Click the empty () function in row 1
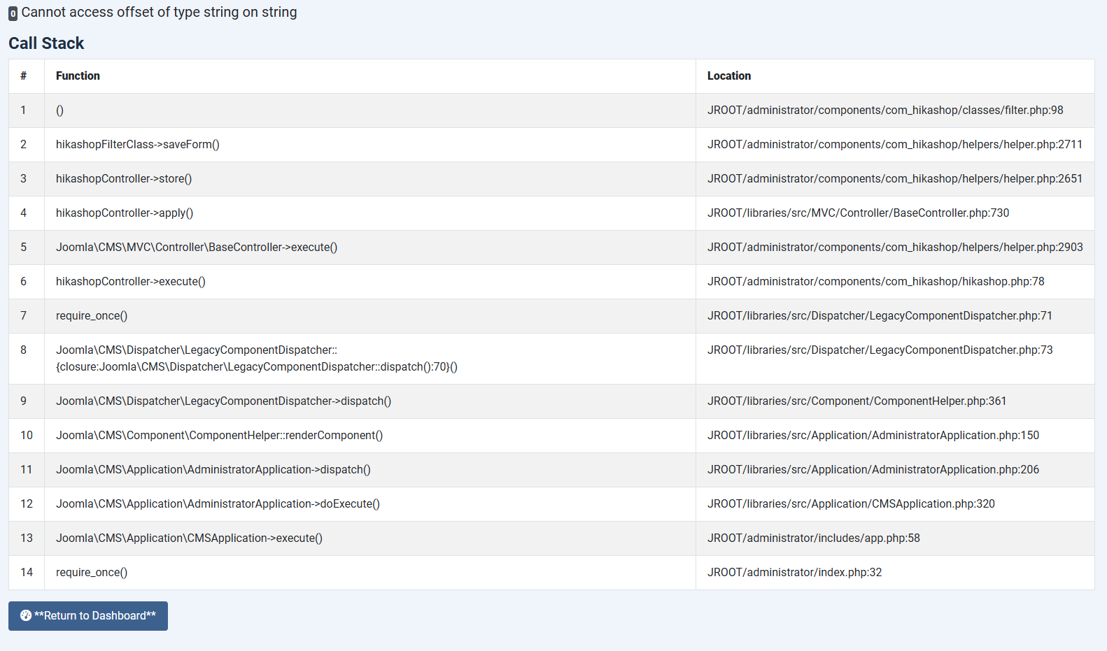This screenshot has width=1107, height=651. point(59,110)
